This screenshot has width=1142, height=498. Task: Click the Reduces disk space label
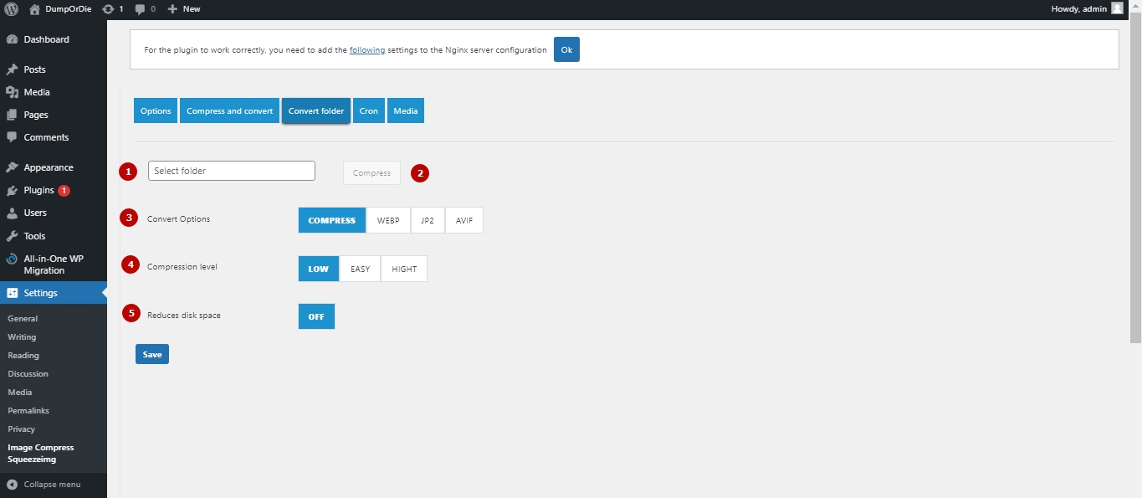pyautogui.click(x=184, y=316)
